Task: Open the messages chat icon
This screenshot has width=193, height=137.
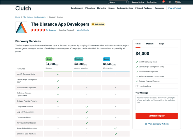Action: (170, 2)
